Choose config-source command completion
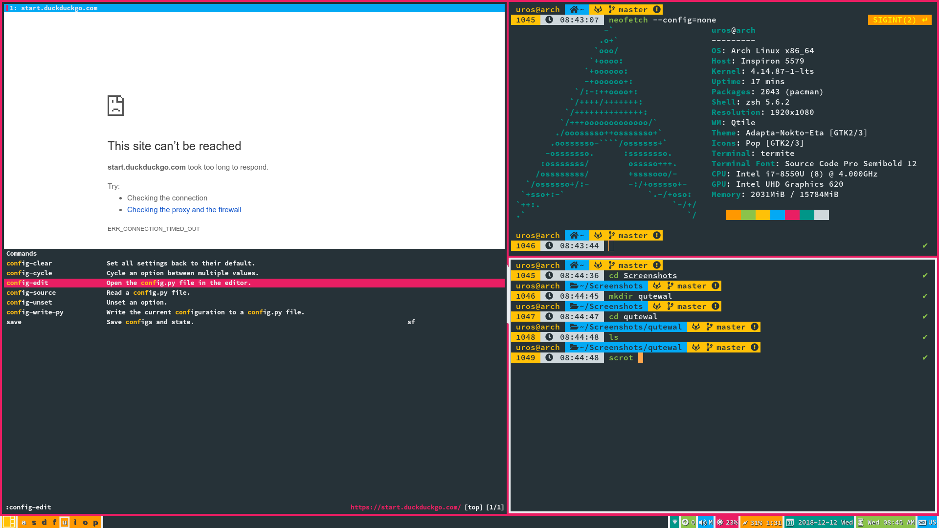 pyautogui.click(x=31, y=292)
